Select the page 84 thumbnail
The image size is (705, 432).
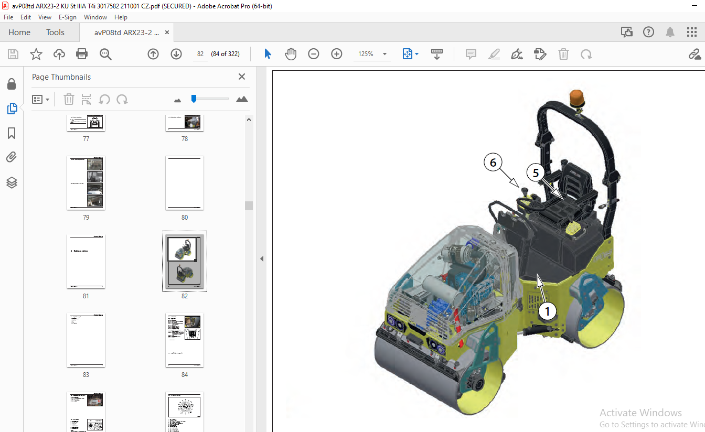[x=185, y=340]
